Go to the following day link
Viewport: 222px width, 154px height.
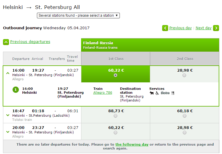pos(132,144)
